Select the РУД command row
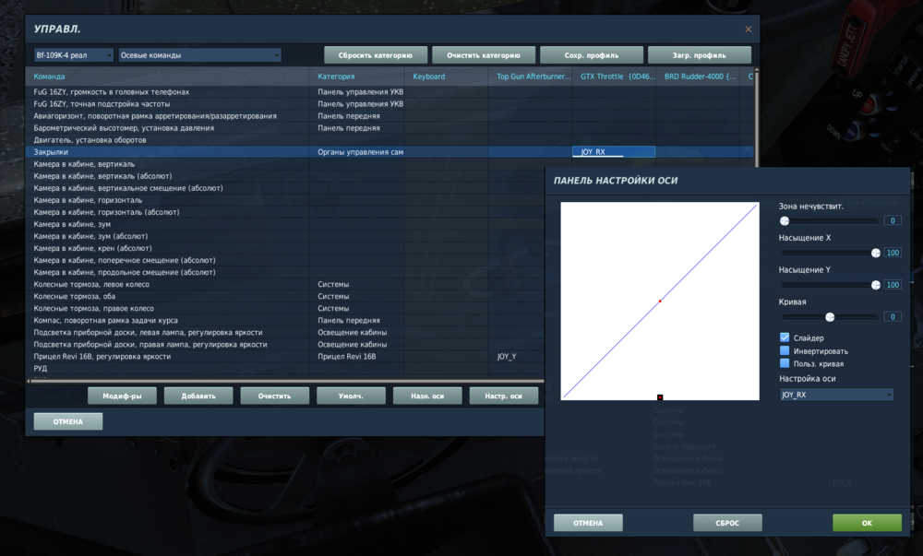This screenshot has width=923, height=556. (x=285, y=369)
